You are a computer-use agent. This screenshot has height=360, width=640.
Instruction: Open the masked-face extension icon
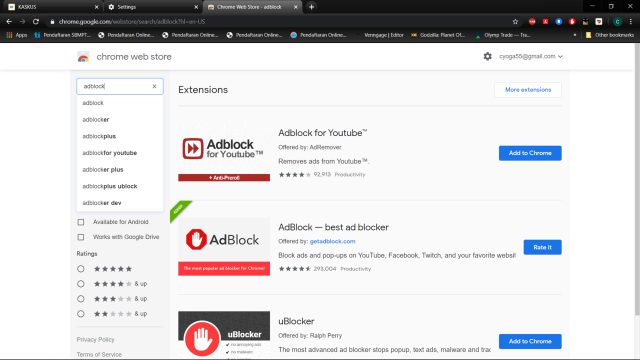(585, 21)
